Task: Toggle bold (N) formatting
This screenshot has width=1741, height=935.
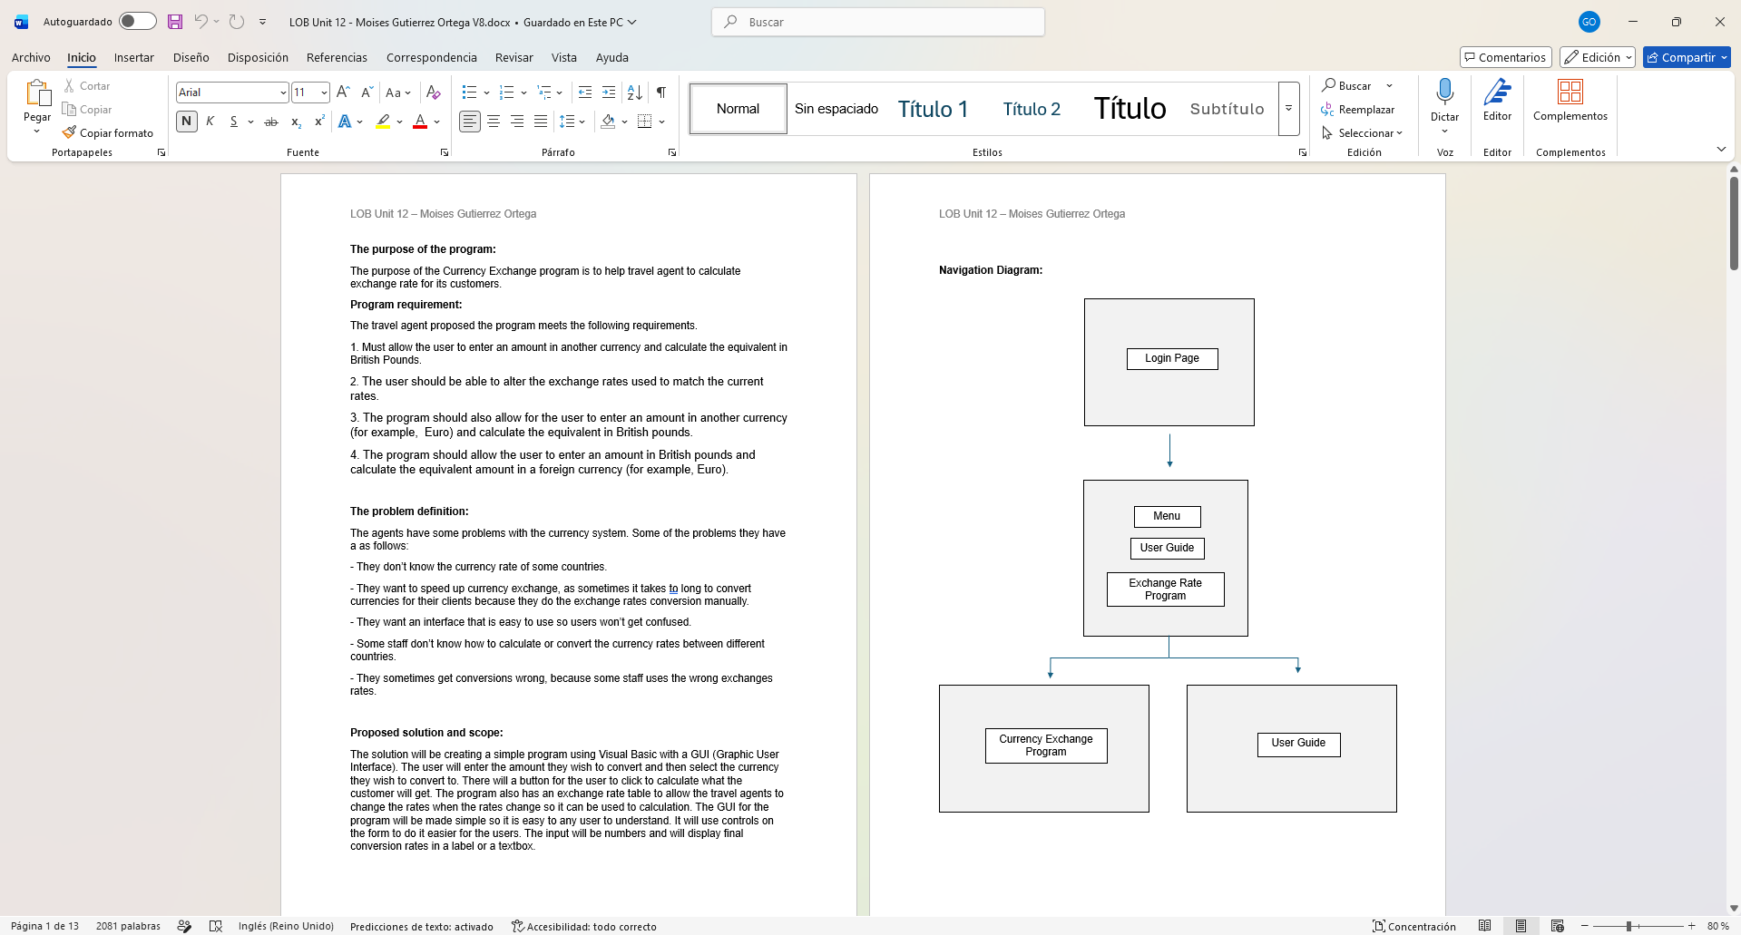Action: pyautogui.click(x=187, y=122)
